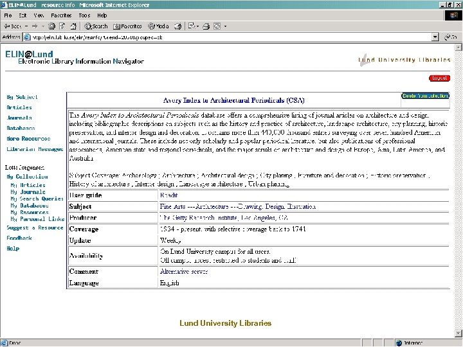Open the Forward button history dropdown arrow

[x=42, y=26]
